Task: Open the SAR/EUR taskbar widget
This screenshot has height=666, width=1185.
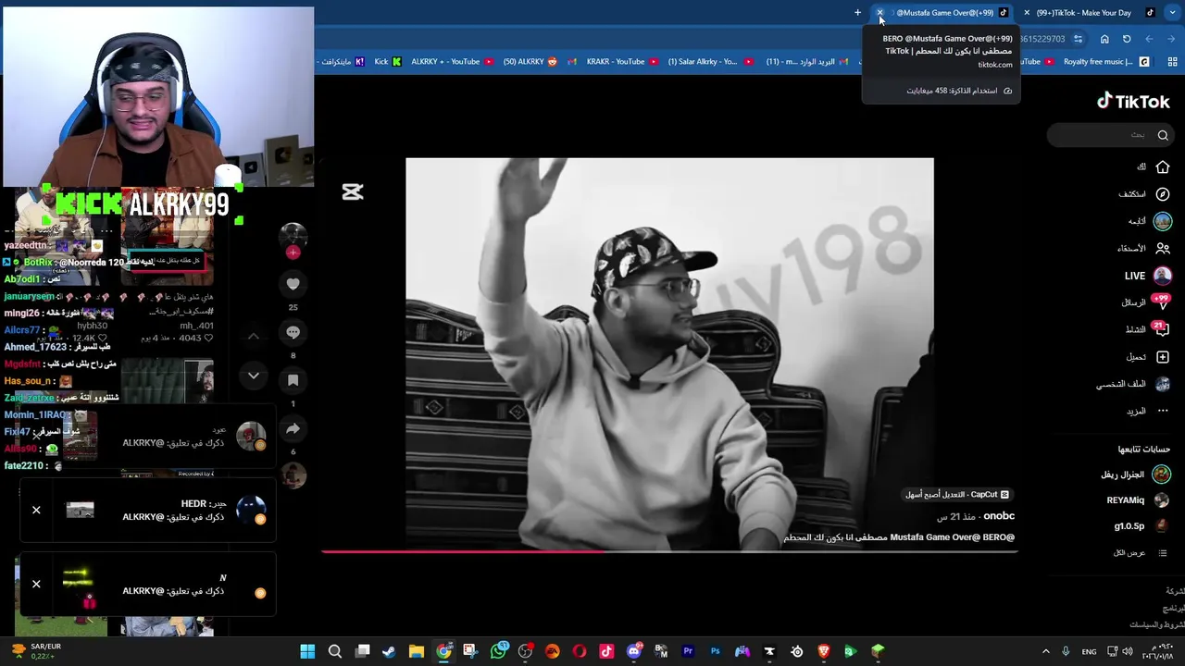Action: tap(37, 651)
